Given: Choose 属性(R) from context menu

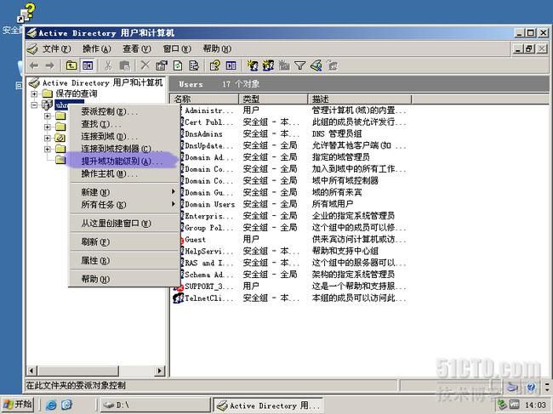Looking at the screenshot, I should click(123, 260).
